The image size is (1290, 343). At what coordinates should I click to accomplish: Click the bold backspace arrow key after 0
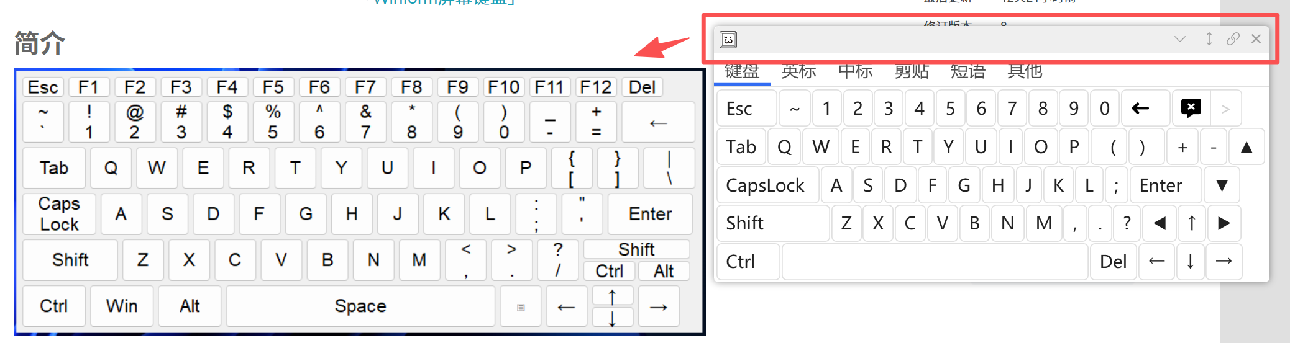1140,109
